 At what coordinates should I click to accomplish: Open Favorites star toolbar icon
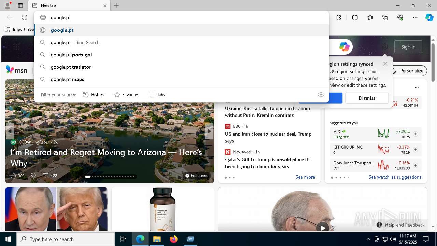pyautogui.click(x=370, y=17)
